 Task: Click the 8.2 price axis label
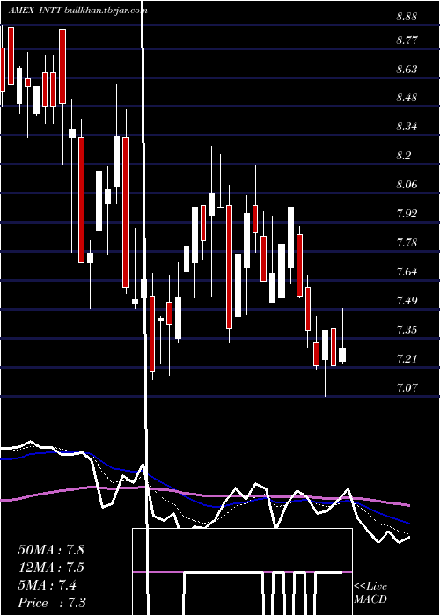click(404, 156)
